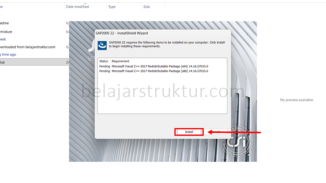Click the Cancel button in the InstallShield wizard

[x=216, y=132]
